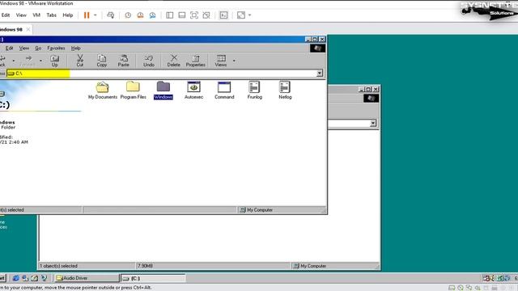Launch Outlook Express from quick launch
Viewport: 518px width, 291px height.
pyautogui.click(x=25, y=278)
